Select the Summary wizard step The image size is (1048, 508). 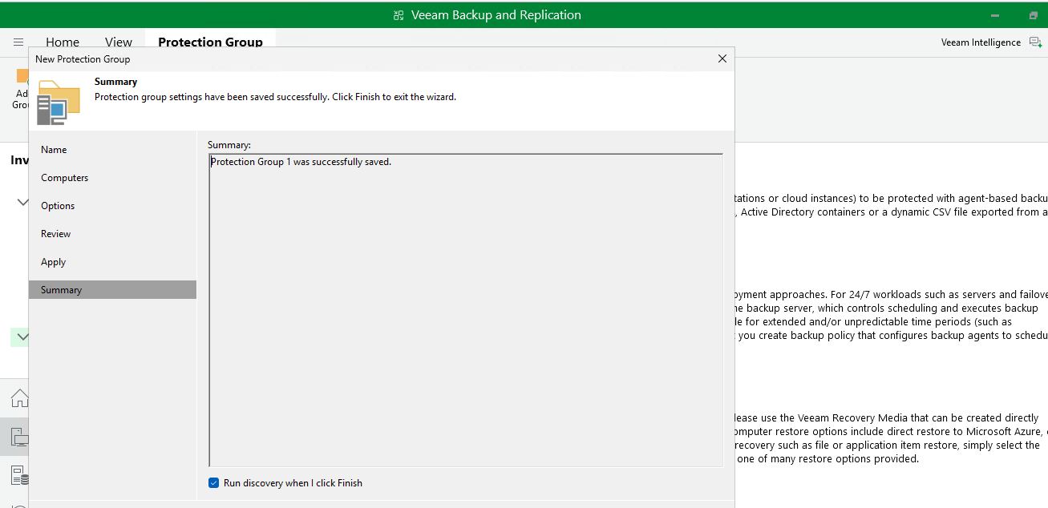[112, 290]
